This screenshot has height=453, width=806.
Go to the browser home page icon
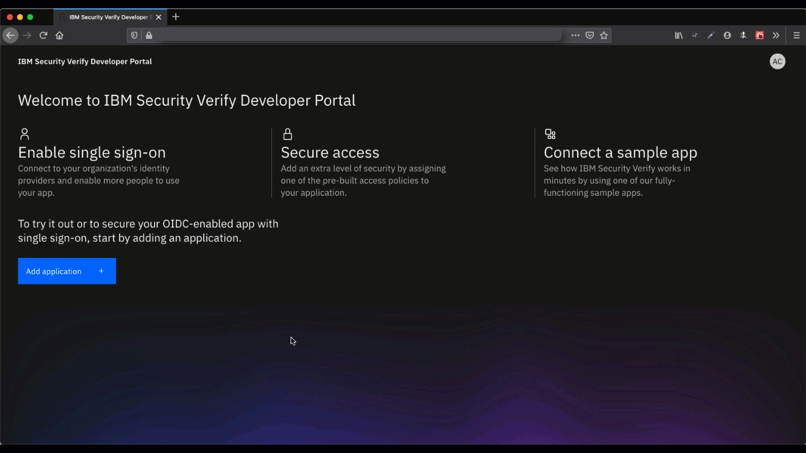tap(60, 36)
